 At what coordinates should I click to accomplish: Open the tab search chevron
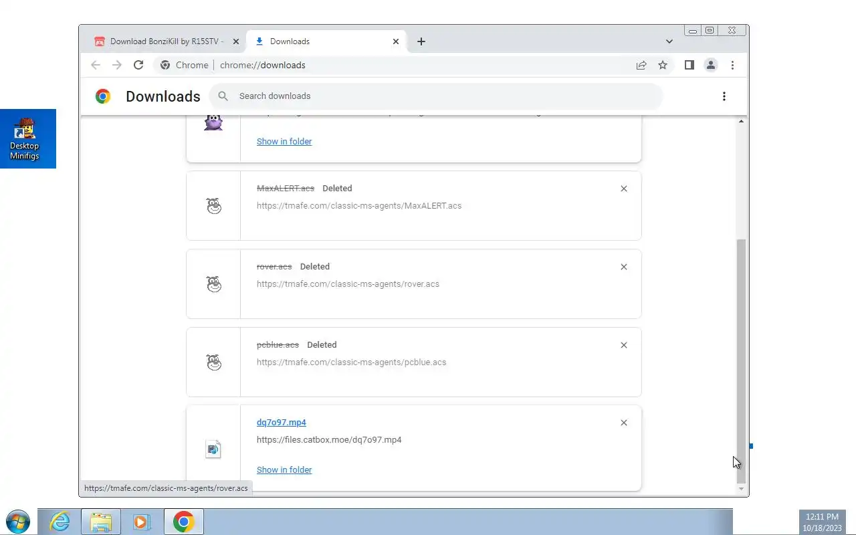pyautogui.click(x=669, y=41)
